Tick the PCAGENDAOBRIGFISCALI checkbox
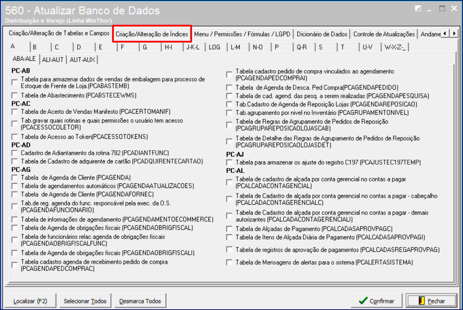 [14, 253]
